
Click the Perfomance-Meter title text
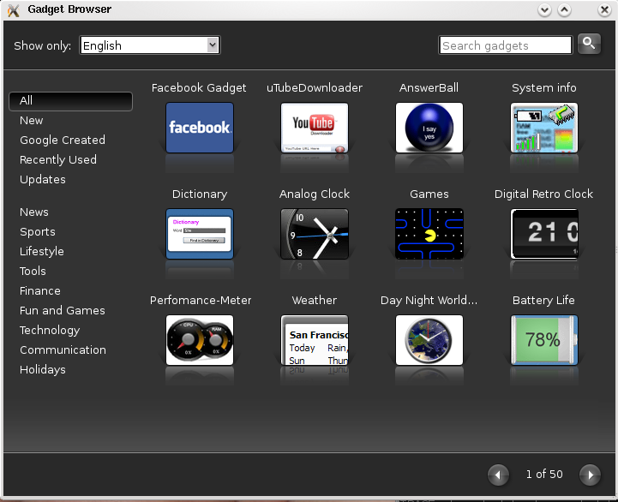coord(201,301)
